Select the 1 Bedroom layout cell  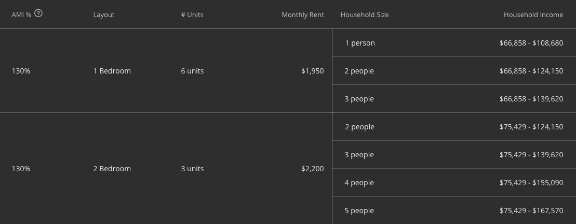112,71
